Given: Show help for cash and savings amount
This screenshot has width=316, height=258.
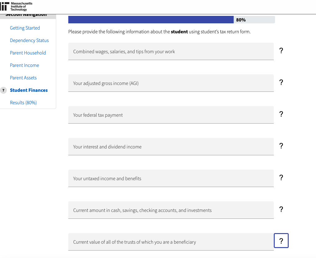Looking at the screenshot, I should pos(281,209).
